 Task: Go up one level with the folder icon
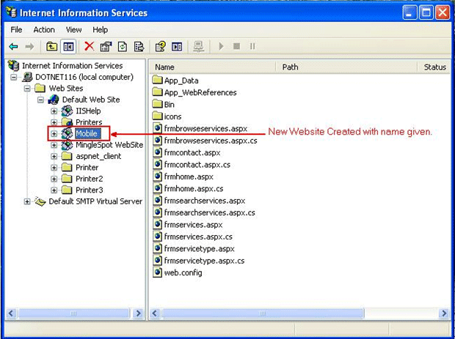click(x=51, y=46)
